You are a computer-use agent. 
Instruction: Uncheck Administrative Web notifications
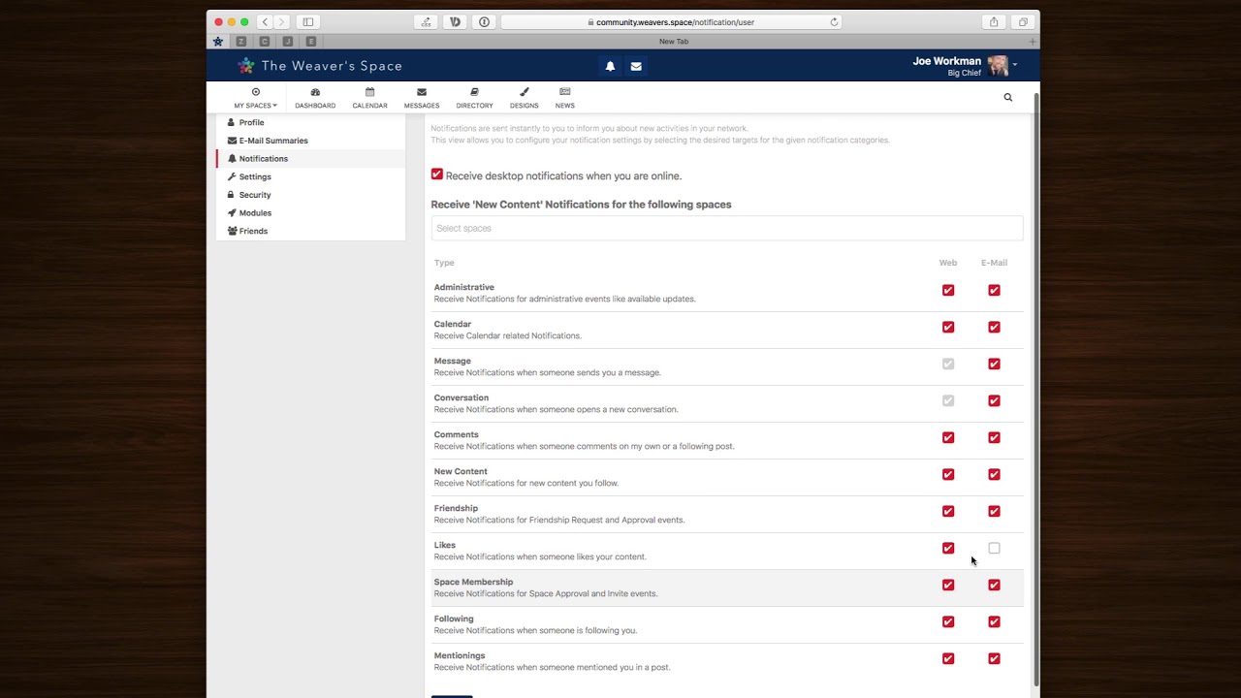[948, 290]
